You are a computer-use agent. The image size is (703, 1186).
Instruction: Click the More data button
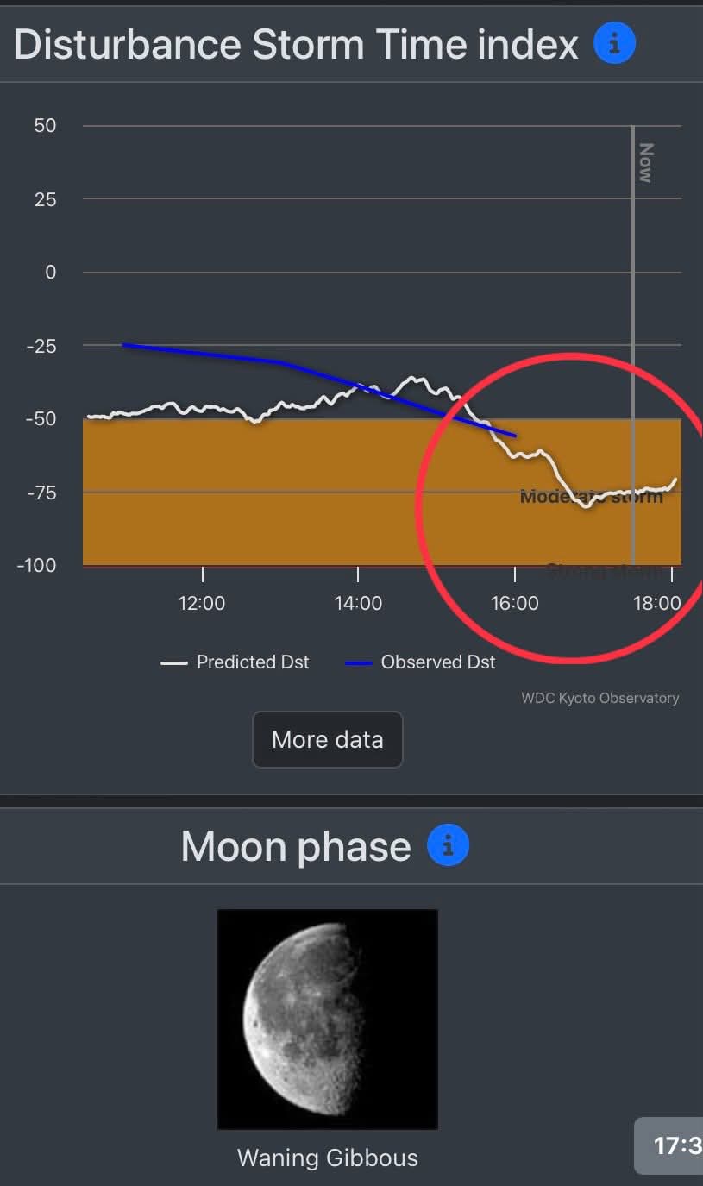pos(327,739)
